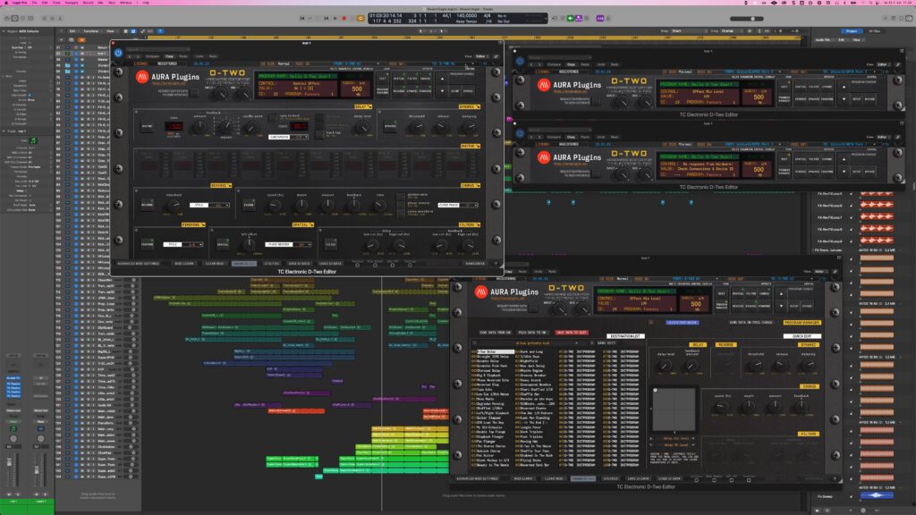
Task: Open the Window menu in menu bar
Action: [x=125, y=3]
